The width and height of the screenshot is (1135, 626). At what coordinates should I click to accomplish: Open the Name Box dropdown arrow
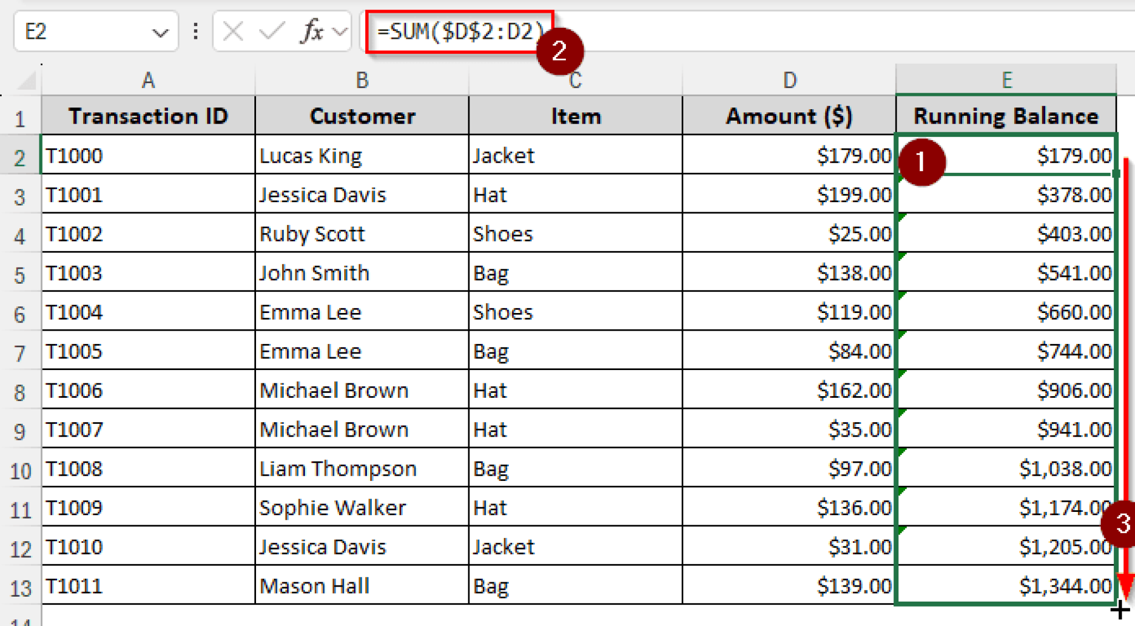160,32
